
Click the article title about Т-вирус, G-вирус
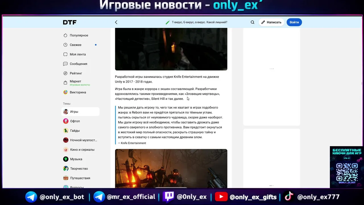(200, 22)
